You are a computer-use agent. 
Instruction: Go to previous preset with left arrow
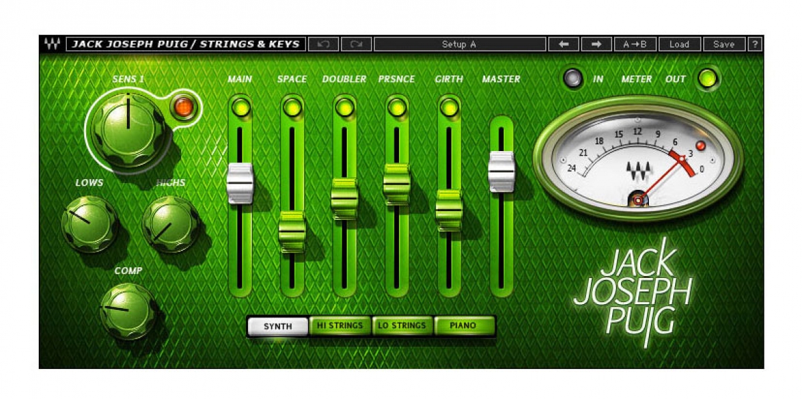(563, 45)
